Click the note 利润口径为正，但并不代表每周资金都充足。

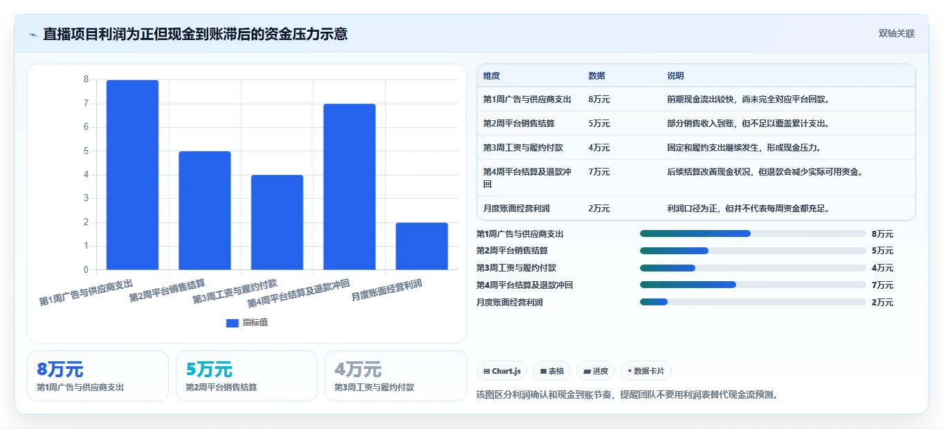pyautogui.click(x=749, y=208)
